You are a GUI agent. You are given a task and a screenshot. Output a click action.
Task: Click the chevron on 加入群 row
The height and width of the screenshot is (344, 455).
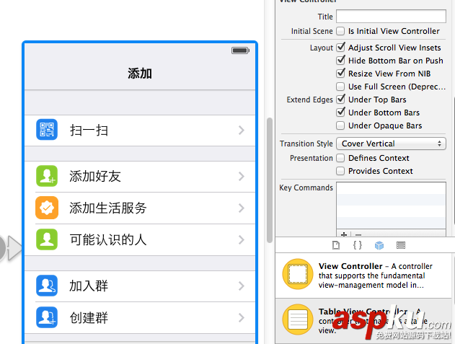(242, 286)
